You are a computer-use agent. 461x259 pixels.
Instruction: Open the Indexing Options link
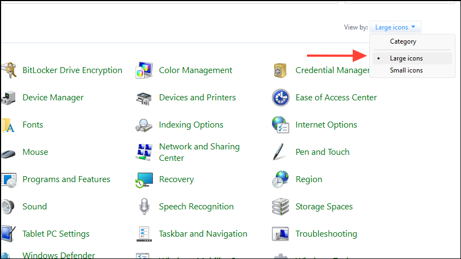[x=191, y=125]
